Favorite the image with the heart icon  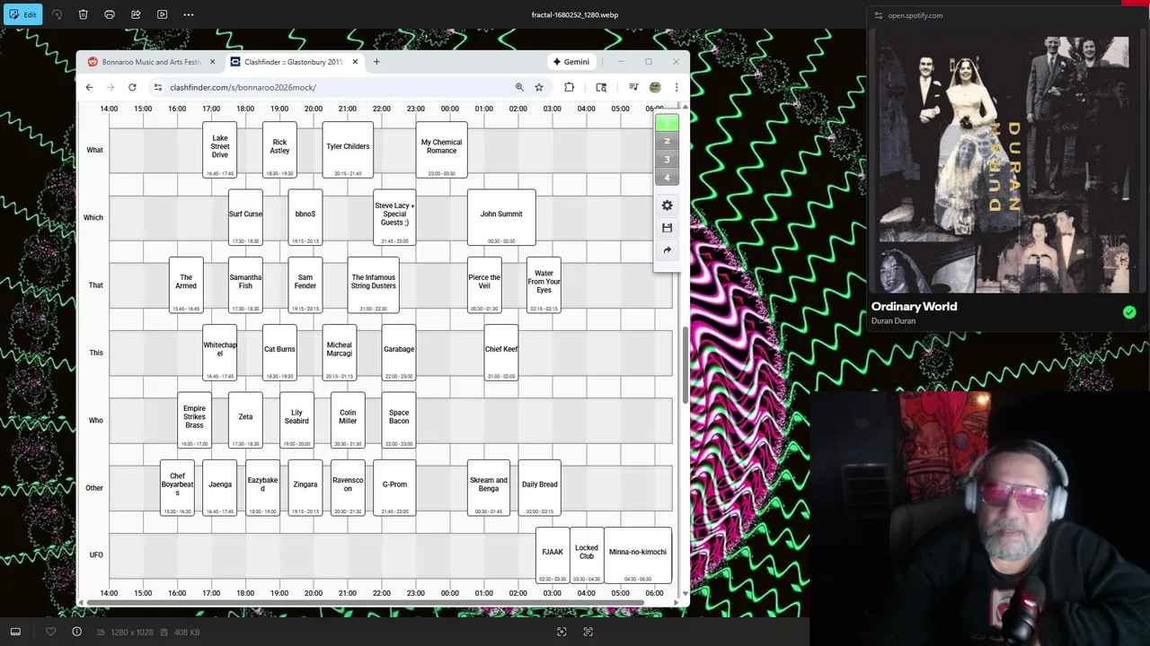coord(50,632)
